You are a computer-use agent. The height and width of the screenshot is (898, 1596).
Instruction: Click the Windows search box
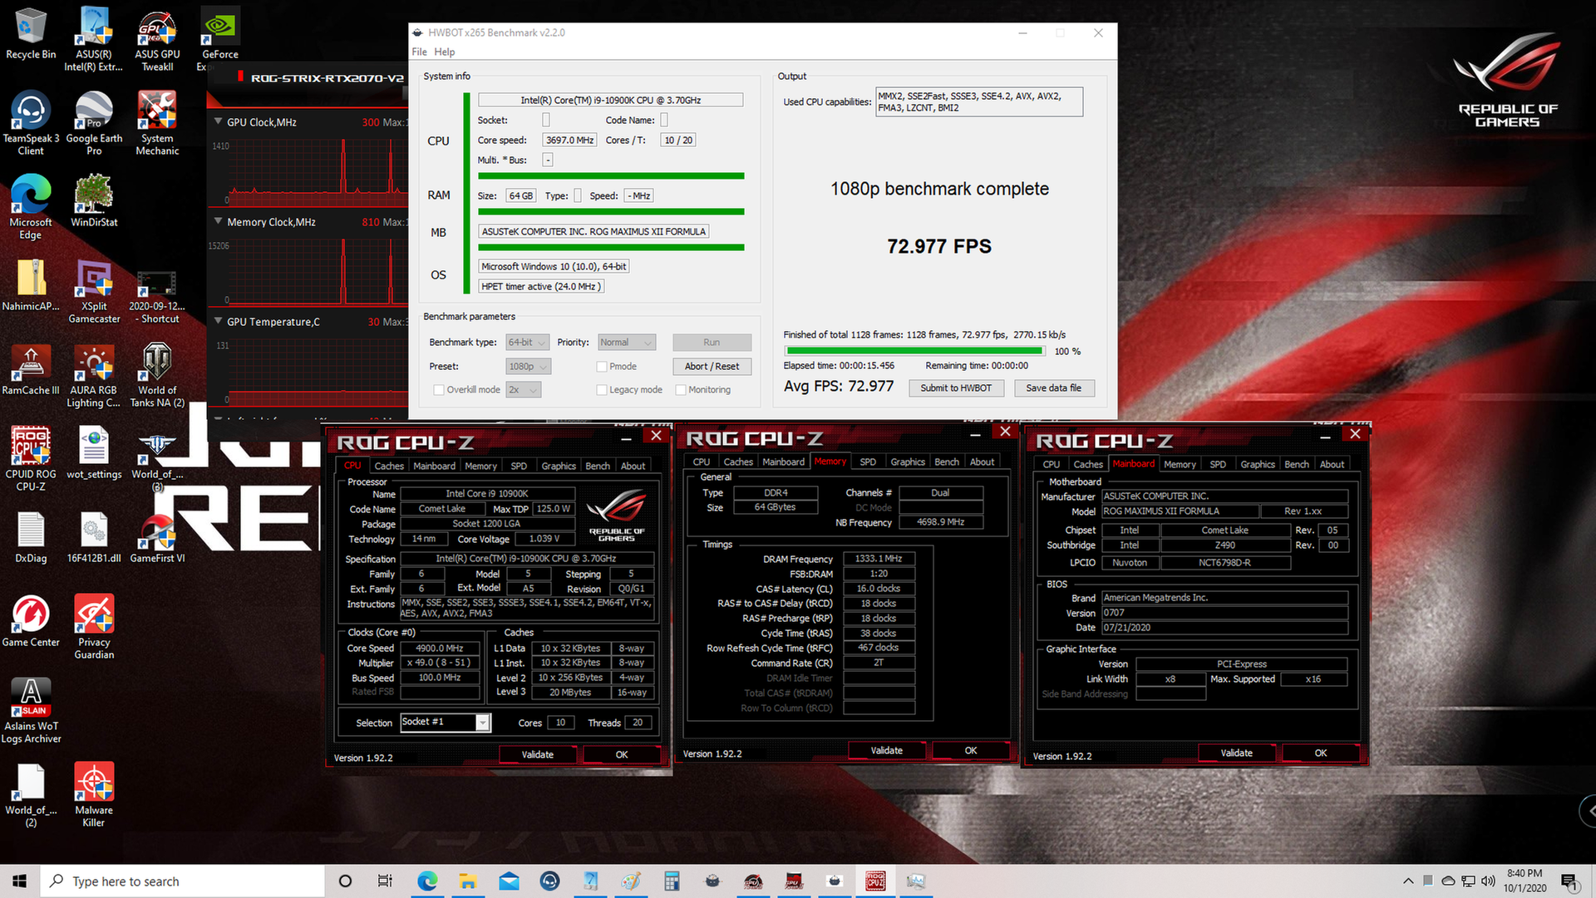point(182,881)
